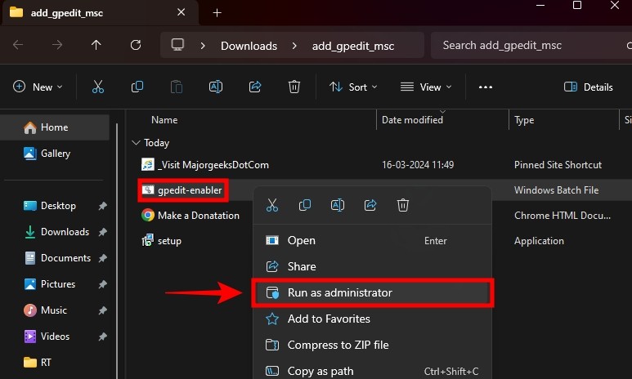Click the pin next to Music
Screen dimensions: 632x379
tap(102, 310)
